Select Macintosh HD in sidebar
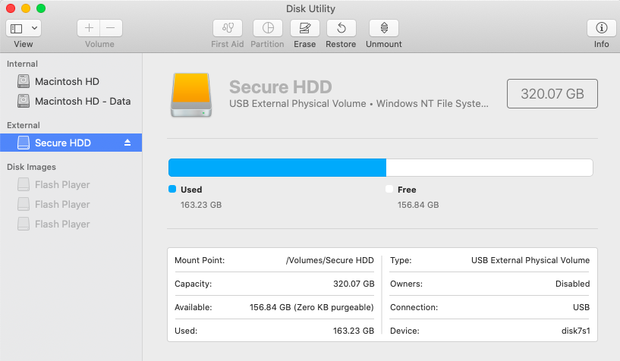 point(71,81)
